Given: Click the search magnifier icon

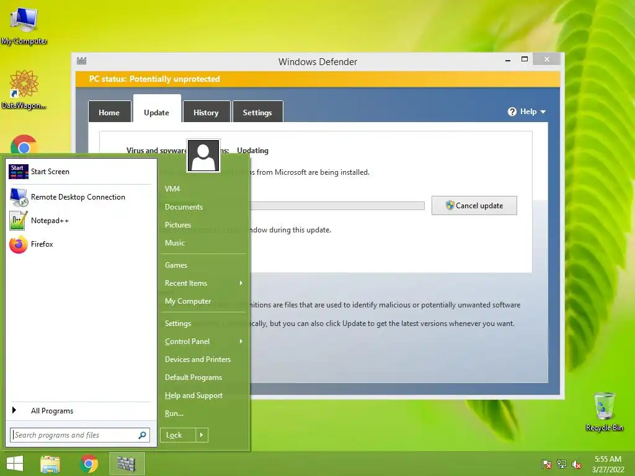Looking at the screenshot, I should [x=142, y=435].
